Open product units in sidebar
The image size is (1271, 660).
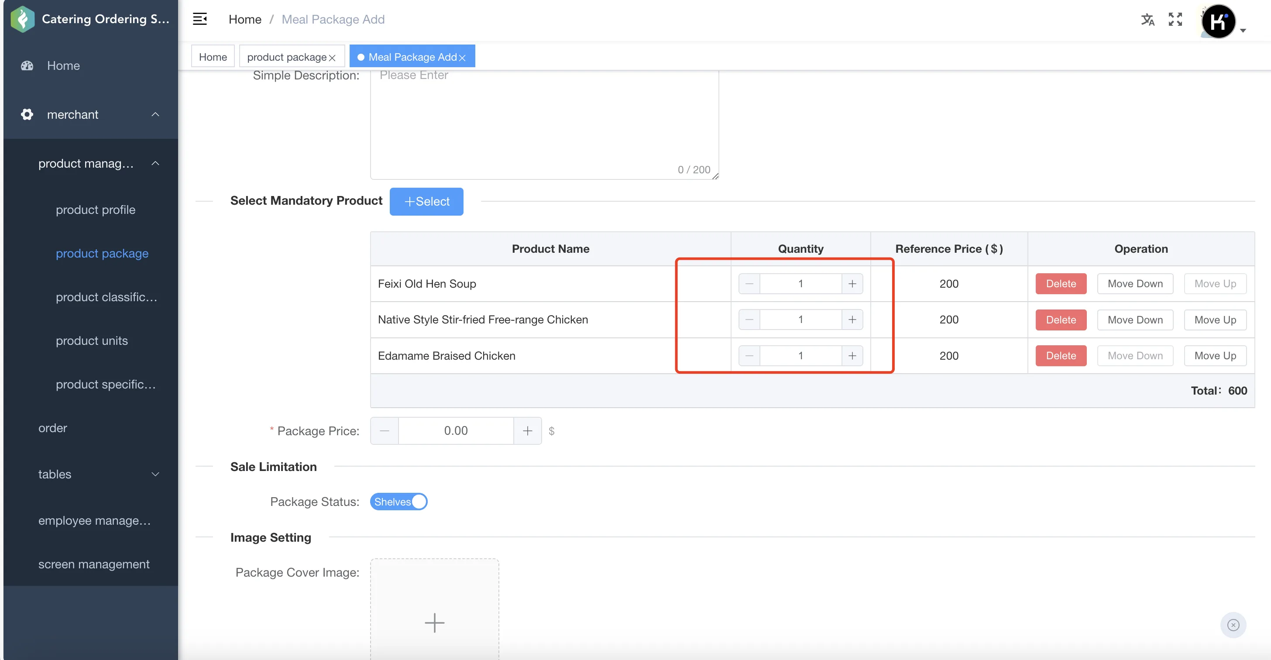click(x=91, y=341)
